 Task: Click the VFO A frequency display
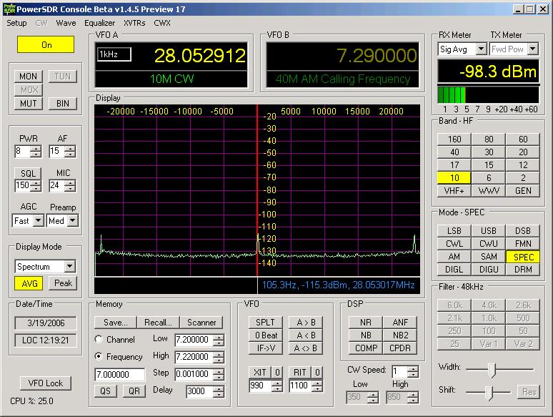click(199, 56)
